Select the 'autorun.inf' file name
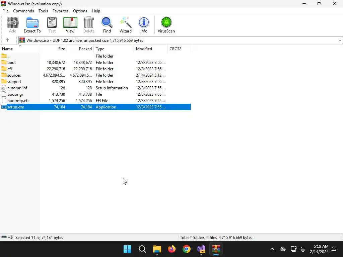 pyautogui.click(x=17, y=88)
